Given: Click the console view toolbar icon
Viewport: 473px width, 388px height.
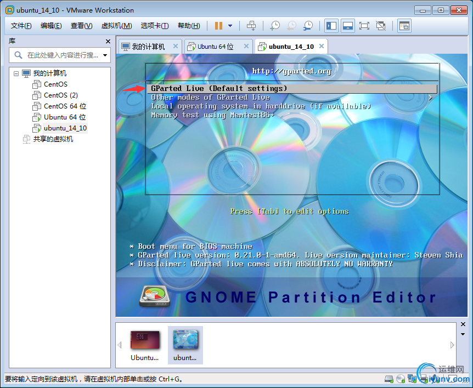Looking at the screenshot, I should pos(404,26).
